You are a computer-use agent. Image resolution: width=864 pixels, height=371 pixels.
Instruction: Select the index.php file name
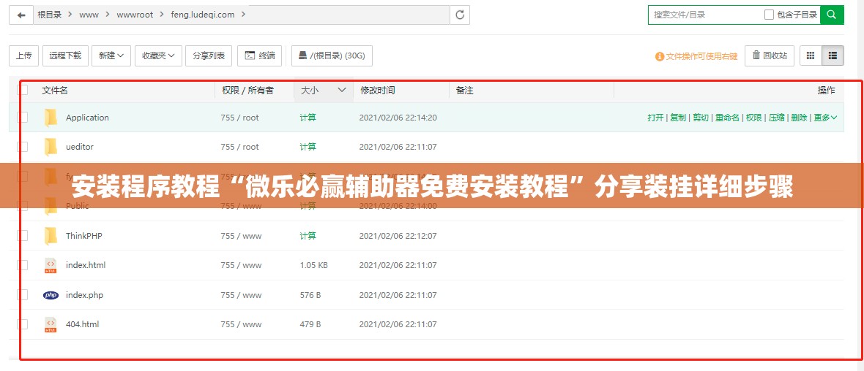(x=84, y=295)
